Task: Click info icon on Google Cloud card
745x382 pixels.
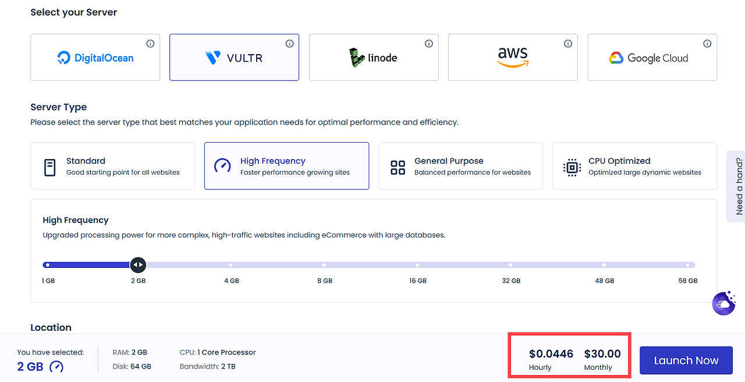Action: pyautogui.click(x=707, y=44)
